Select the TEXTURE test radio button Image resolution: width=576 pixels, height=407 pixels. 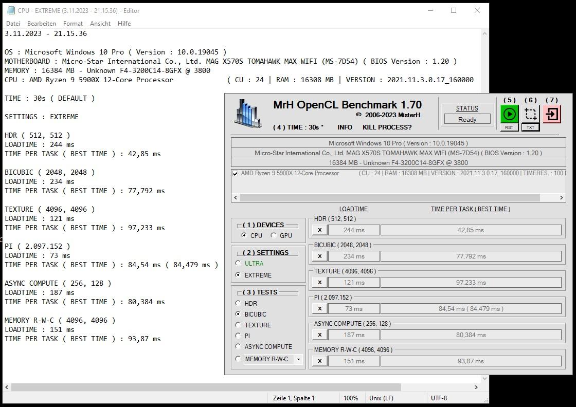(x=238, y=325)
